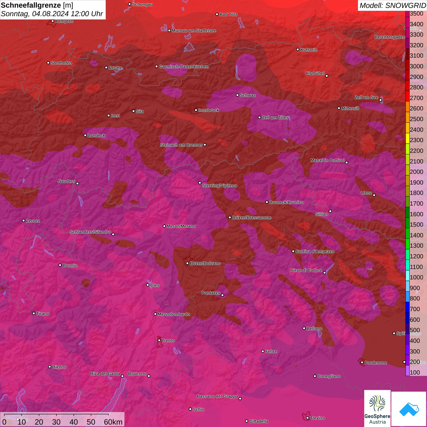This screenshot has height=427, width=427.
Task: Click the "Conegliano" label
Action: point(329,376)
